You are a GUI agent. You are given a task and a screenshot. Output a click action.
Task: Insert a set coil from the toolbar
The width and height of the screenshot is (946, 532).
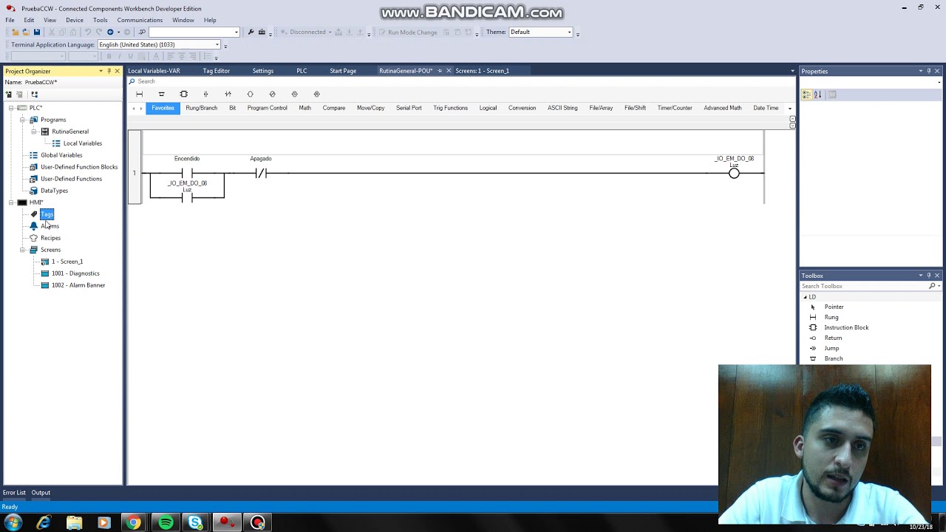[294, 94]
